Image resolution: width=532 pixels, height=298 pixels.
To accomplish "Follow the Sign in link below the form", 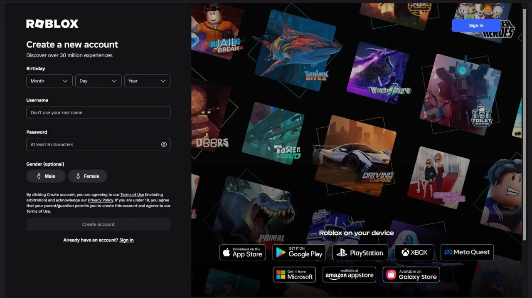I will [x=126, y=240].
